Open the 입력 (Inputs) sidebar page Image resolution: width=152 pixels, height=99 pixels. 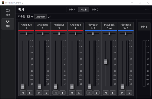pos(8,12)
